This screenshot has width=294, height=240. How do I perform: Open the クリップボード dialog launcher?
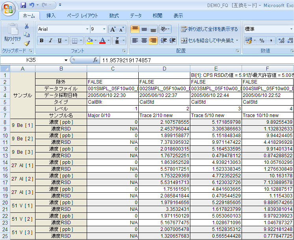click(31, 51)
